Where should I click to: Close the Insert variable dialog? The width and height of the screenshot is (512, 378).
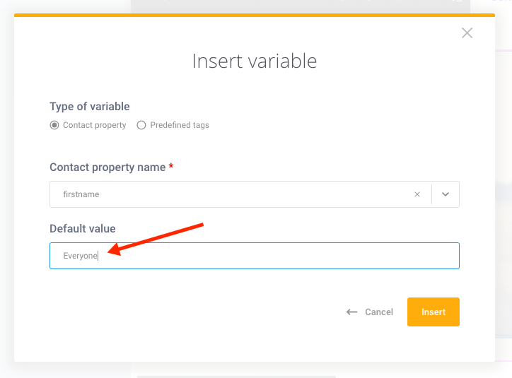(x=467, y=33)
